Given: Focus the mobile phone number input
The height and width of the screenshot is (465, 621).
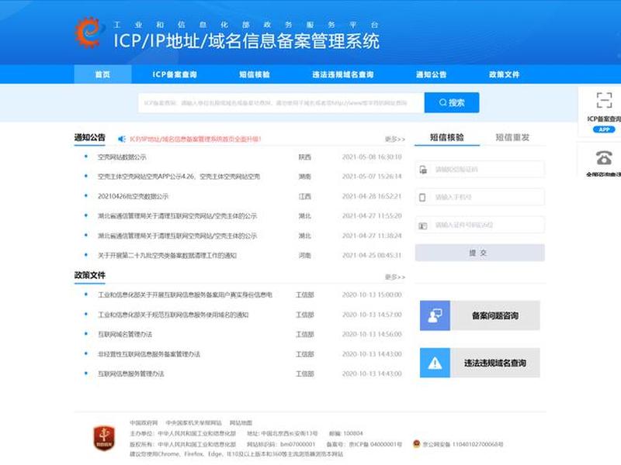Looking at the screenshot, I should 480,197.
